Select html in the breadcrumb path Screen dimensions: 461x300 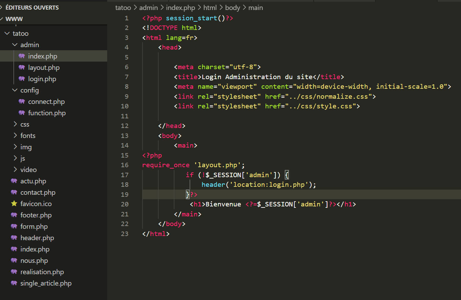tap(210, 8)
